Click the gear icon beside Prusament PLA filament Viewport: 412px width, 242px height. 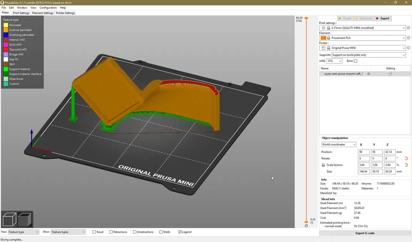[408, 38]
